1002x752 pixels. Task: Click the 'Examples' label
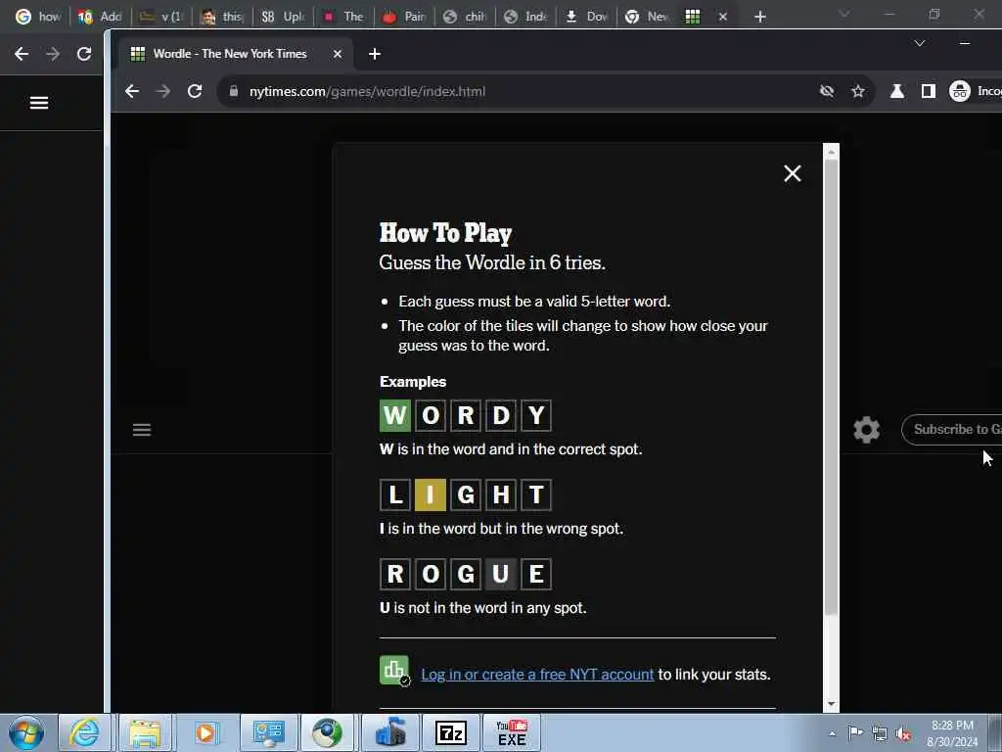click(x=413, y=382)
